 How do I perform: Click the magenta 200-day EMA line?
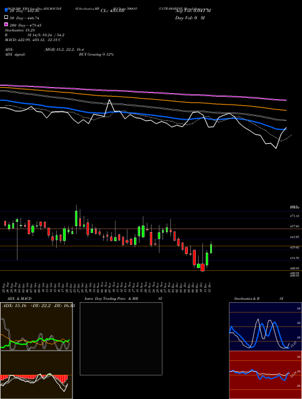pyautogui.click(x=143, y=92)
